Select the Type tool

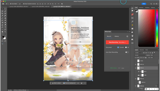[x=5, y=27]
